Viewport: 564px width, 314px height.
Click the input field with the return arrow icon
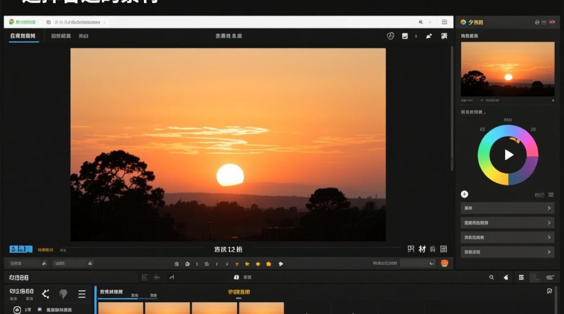(418, 263)
